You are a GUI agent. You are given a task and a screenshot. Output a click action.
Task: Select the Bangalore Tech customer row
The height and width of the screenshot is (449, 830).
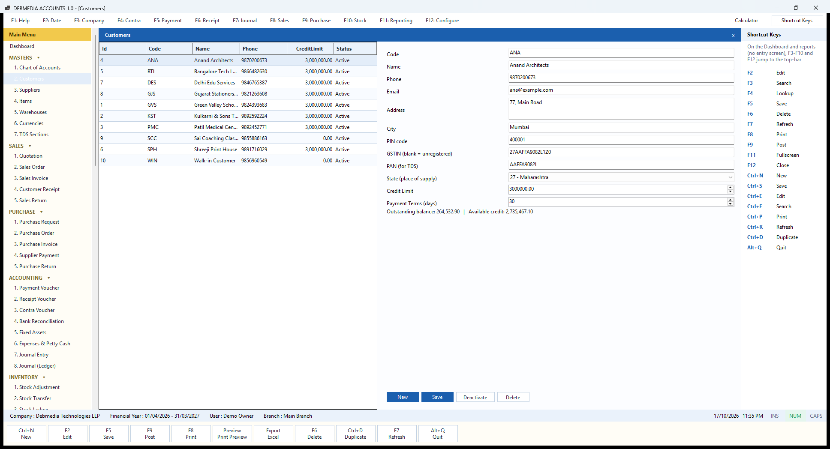238,72
